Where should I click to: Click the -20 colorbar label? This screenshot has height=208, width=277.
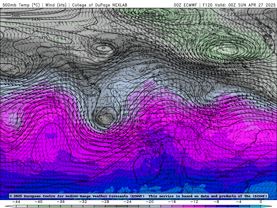coord(150,202)
